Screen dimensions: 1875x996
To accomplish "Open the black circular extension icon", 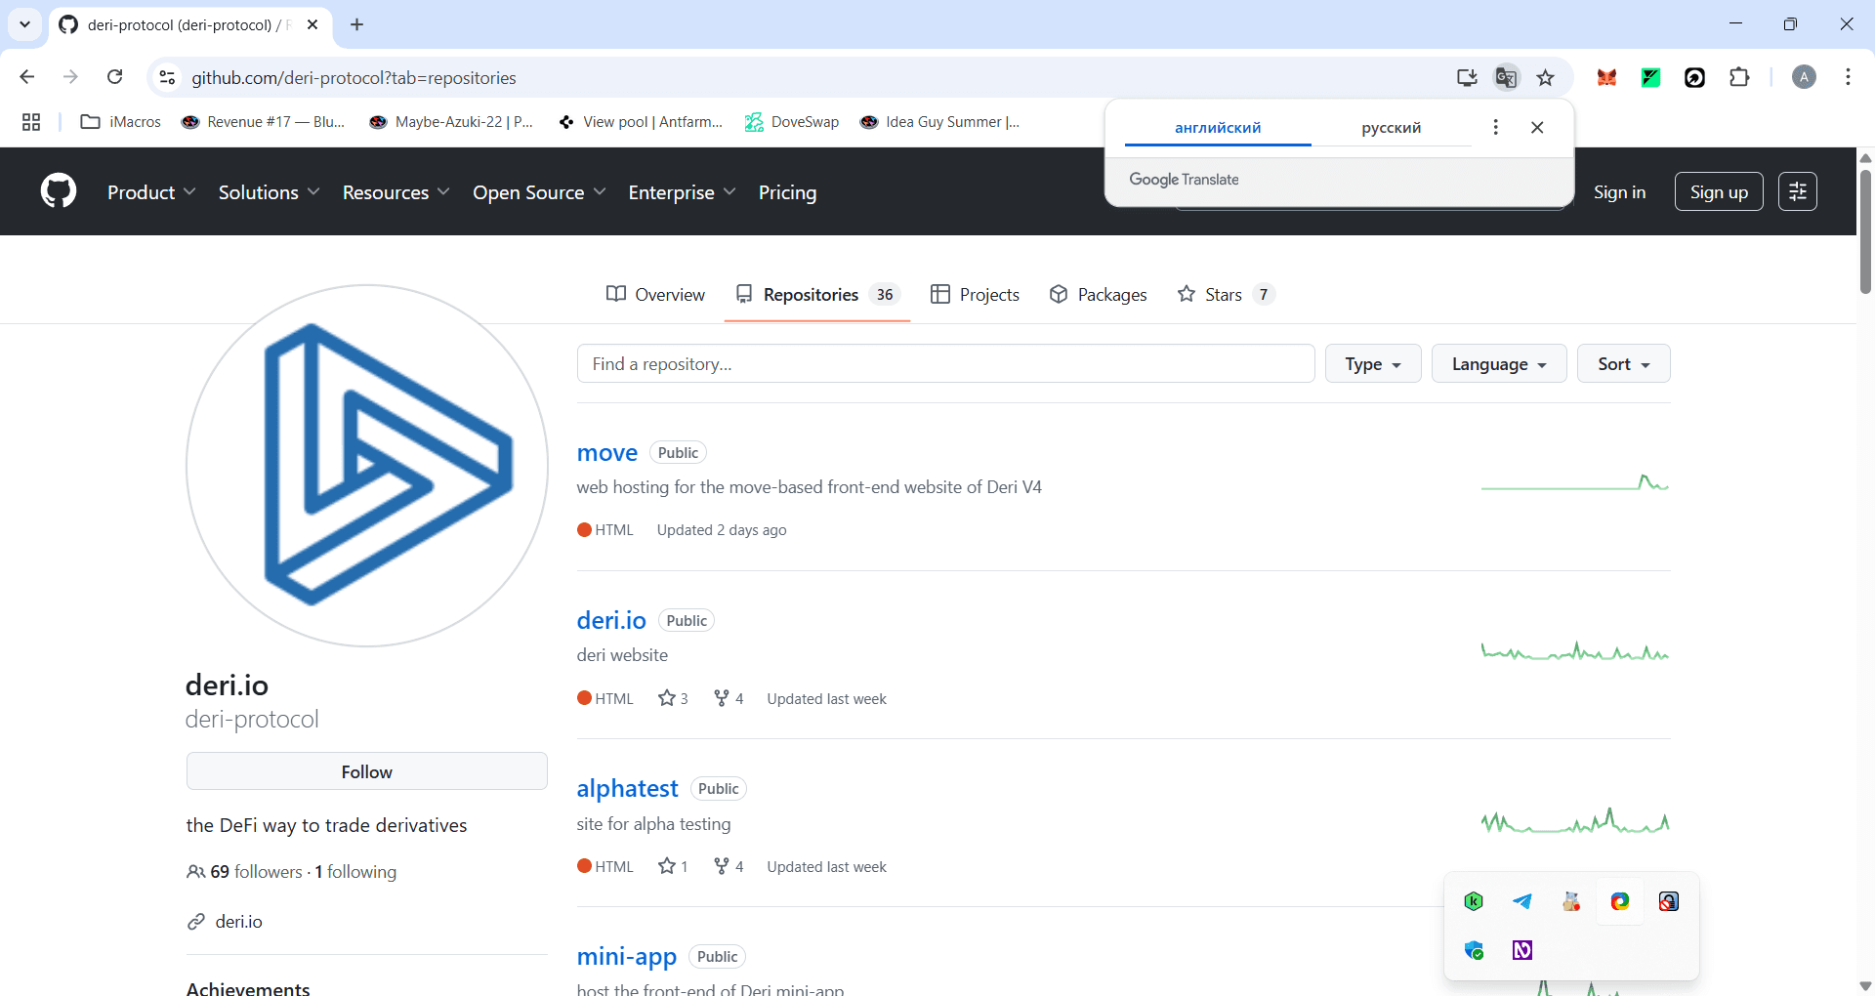I will [1695, 78].
